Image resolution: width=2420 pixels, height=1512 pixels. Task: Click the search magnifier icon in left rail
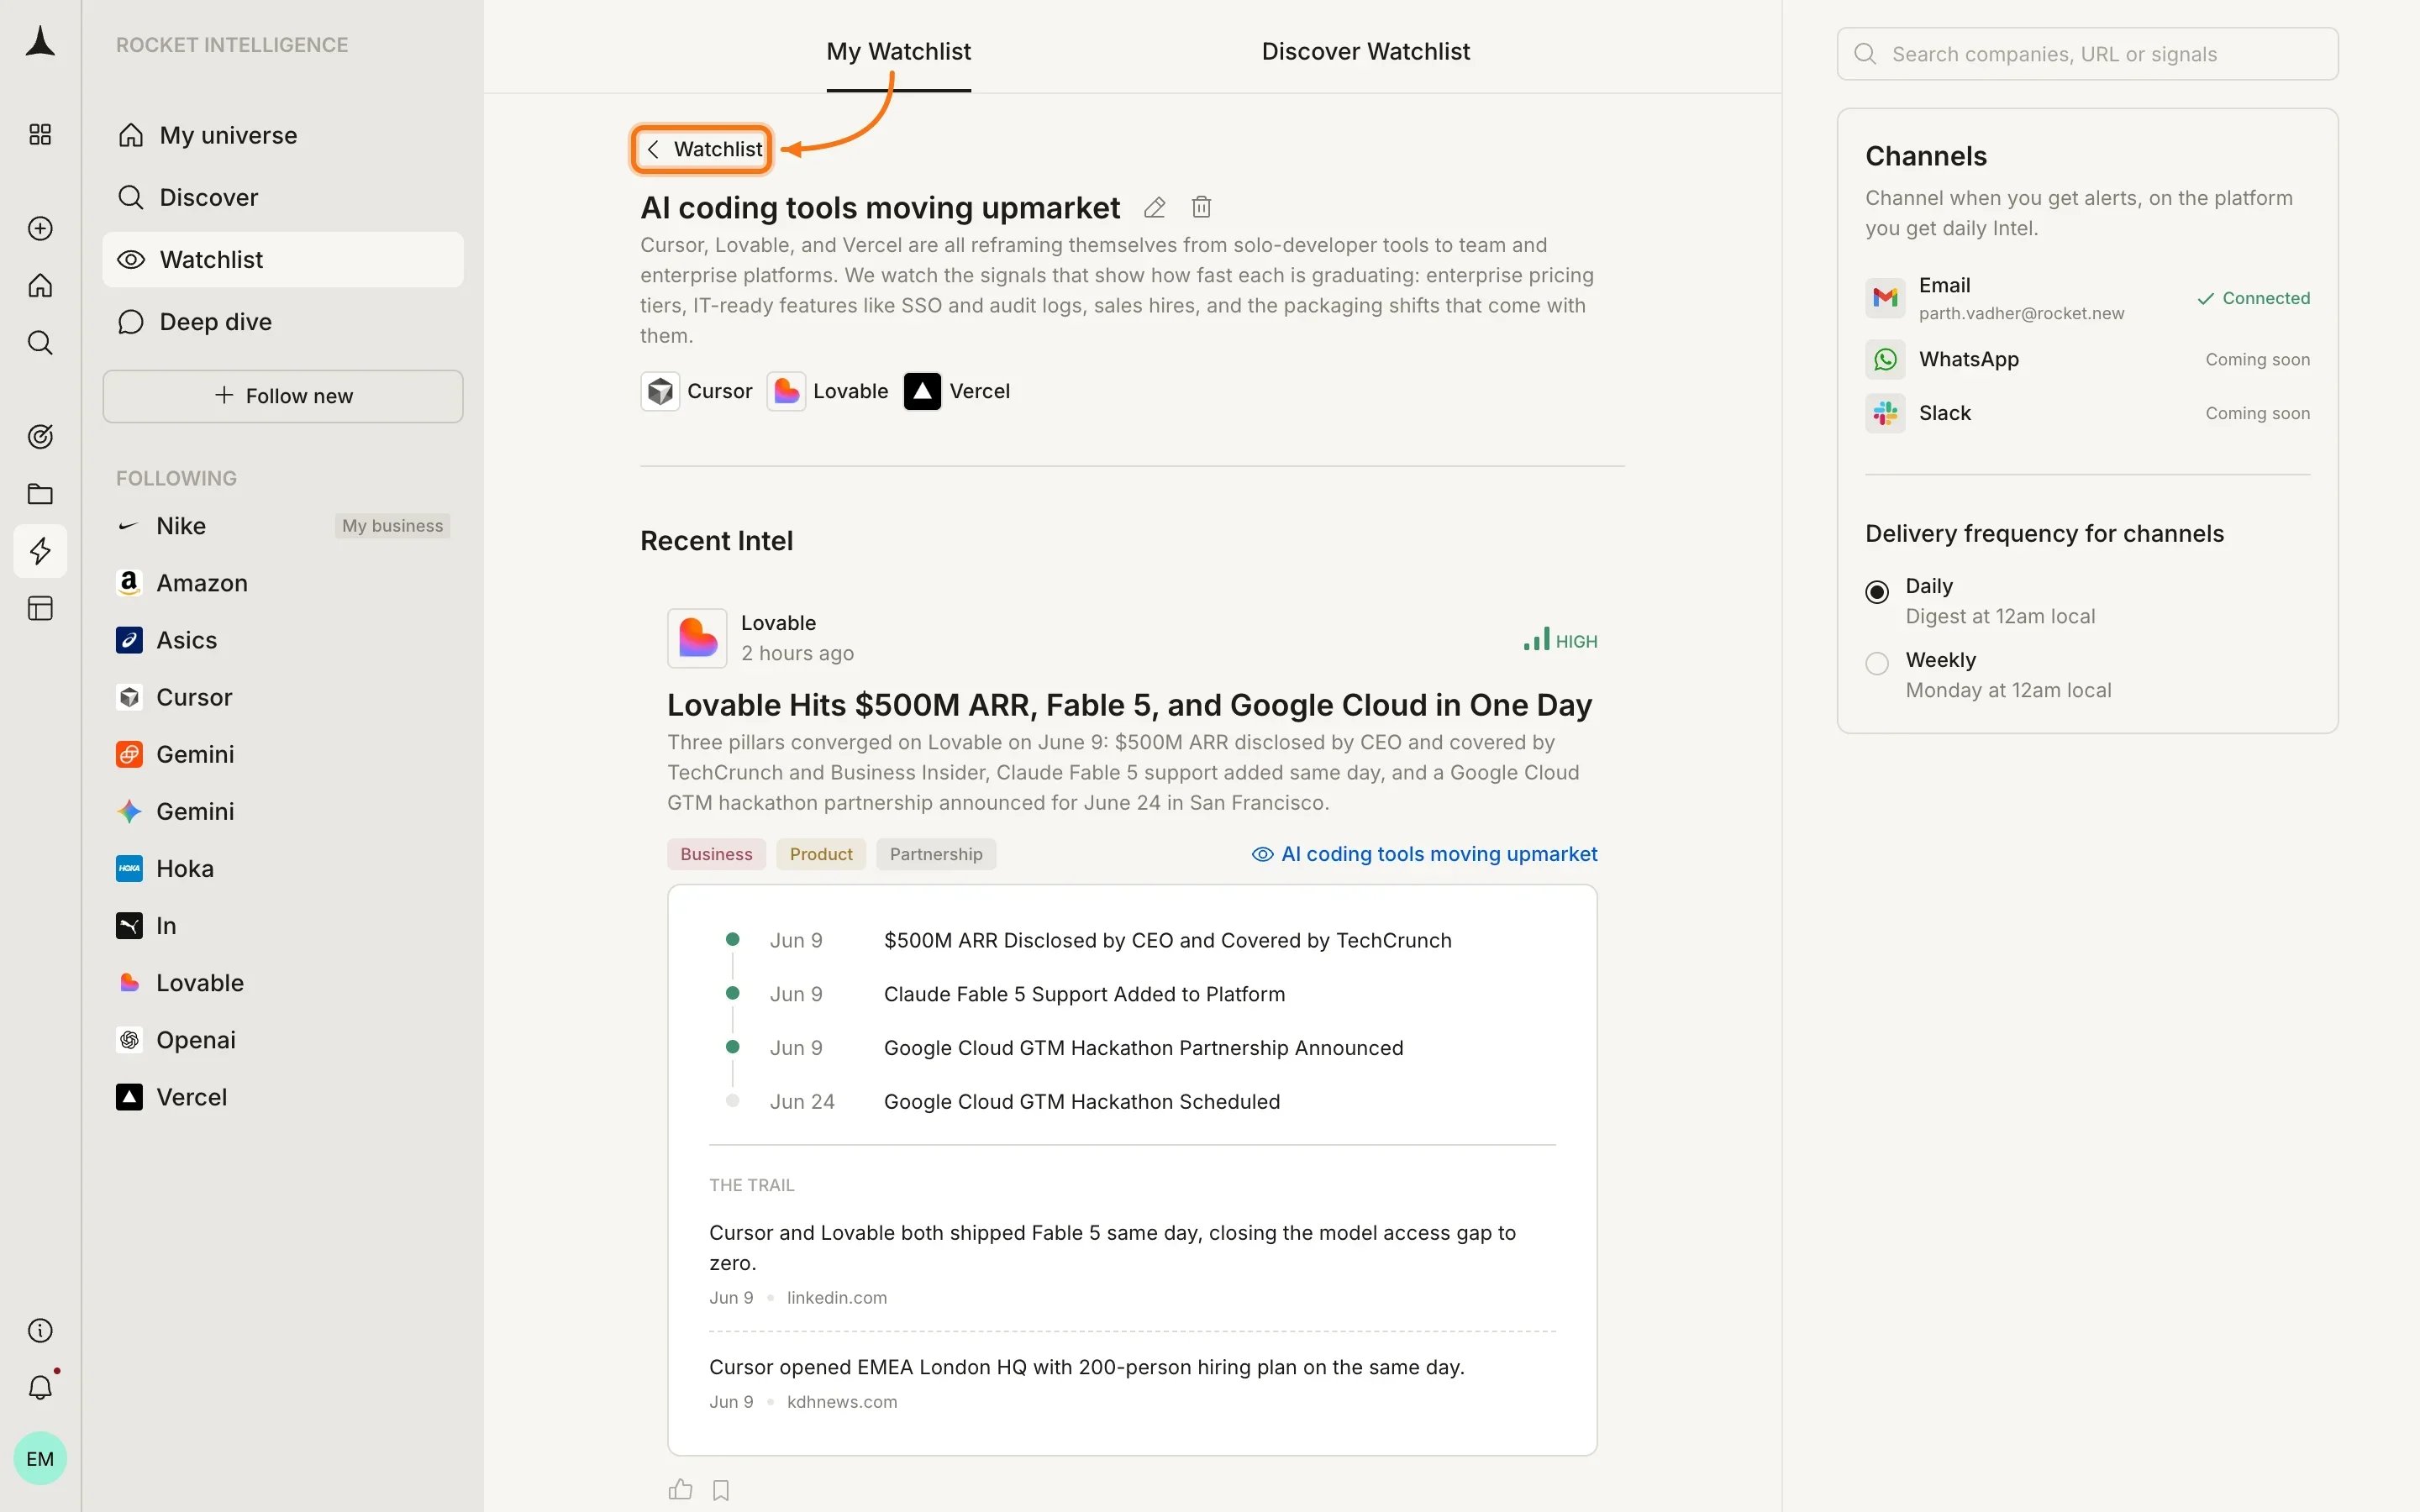(x=40, y=343)
